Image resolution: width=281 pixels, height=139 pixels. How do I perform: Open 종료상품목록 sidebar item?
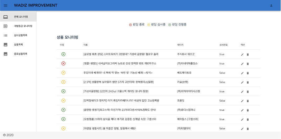[x=18, y=54]
